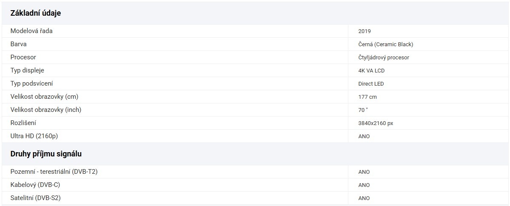Viewport: 510px width, 206px height.
Task: Click the 177 cm value
Action: 368,97
